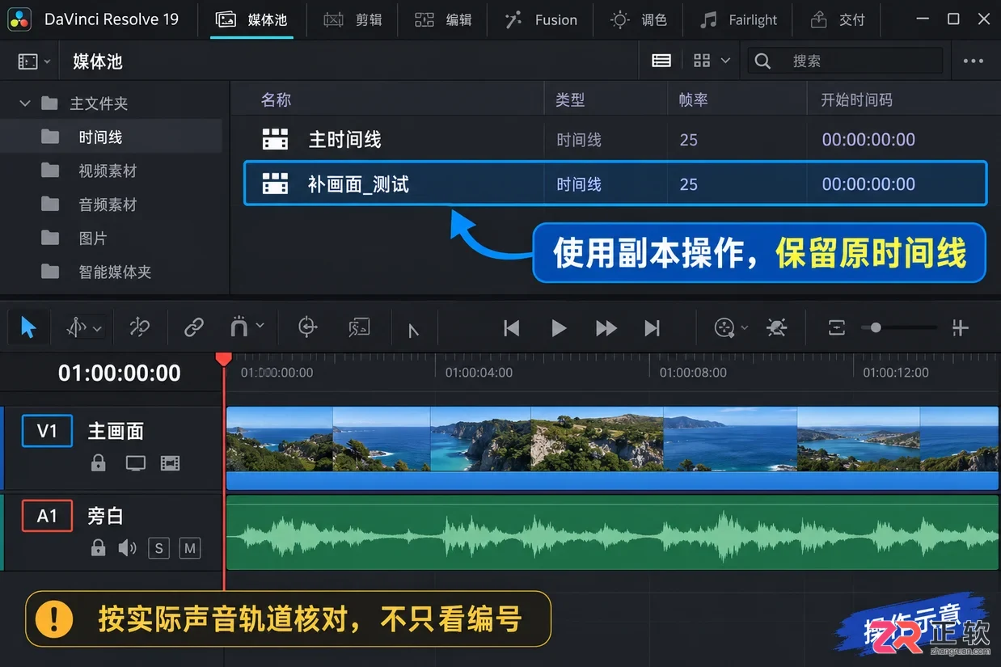Screen dimensions: 1001x667
Task: Toggle V1 track monitor display icon
Action: [x=135, y=463]
